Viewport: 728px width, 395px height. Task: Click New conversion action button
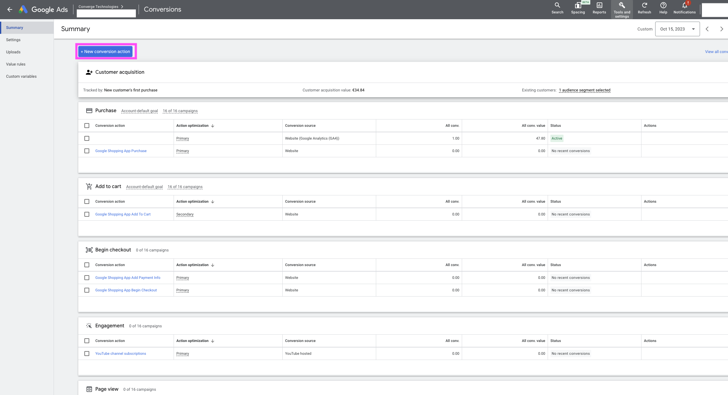point(105,52)
